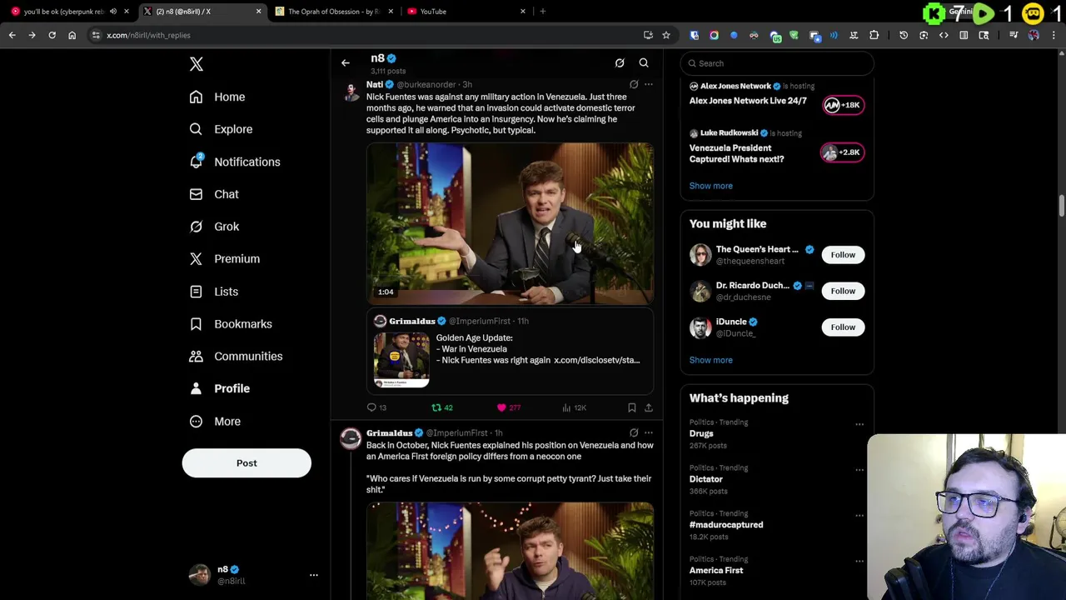Open a new browser tab

(x=543, y=12)
